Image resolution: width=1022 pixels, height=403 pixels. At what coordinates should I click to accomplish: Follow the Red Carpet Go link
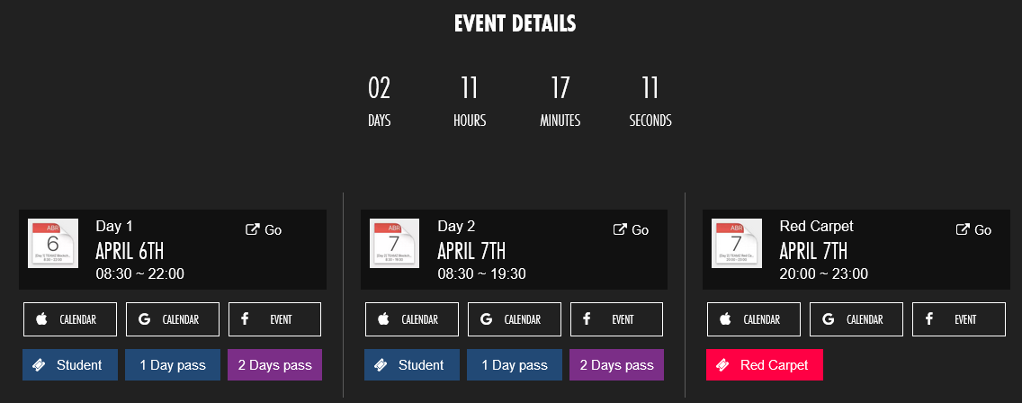pos(973,230)
